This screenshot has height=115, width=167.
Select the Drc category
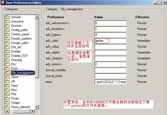click(x=14, y=64)
